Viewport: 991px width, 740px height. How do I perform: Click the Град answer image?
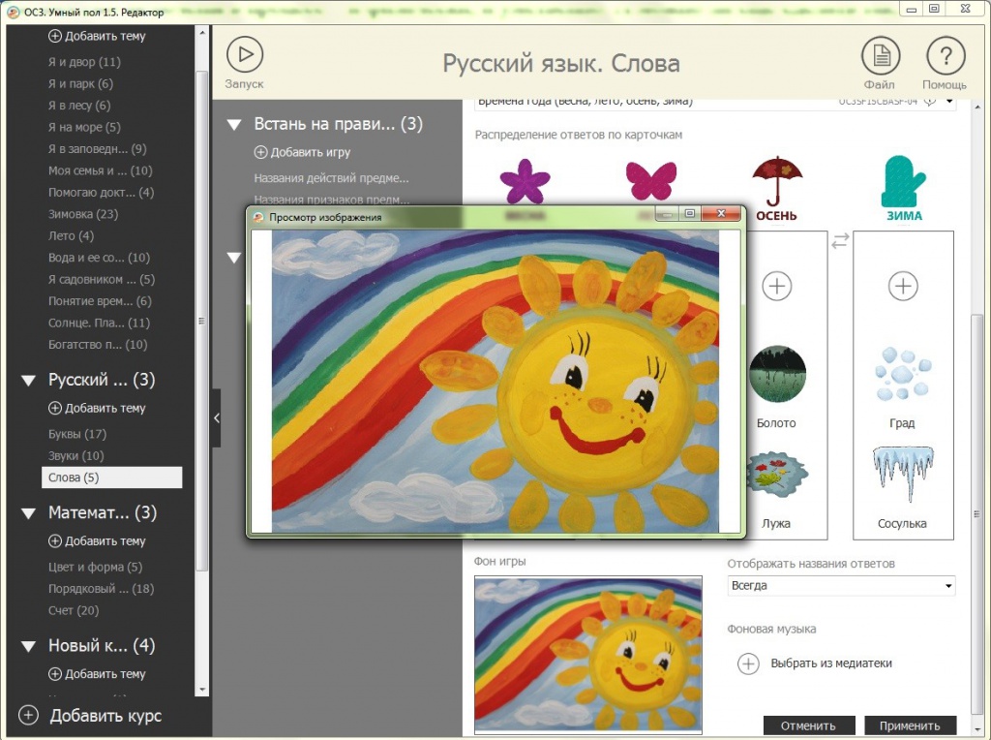(x=903, y=374)
